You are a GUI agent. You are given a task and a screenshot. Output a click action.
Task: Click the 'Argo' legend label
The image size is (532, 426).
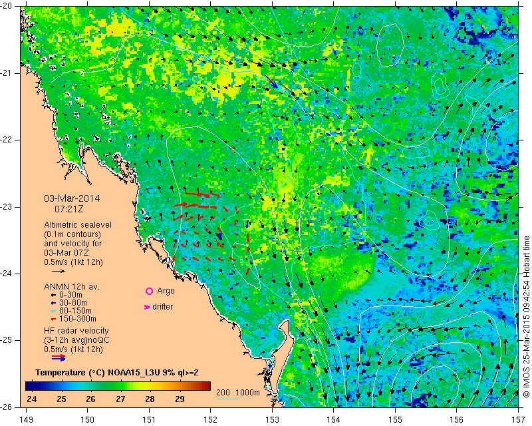click(166, 291)
